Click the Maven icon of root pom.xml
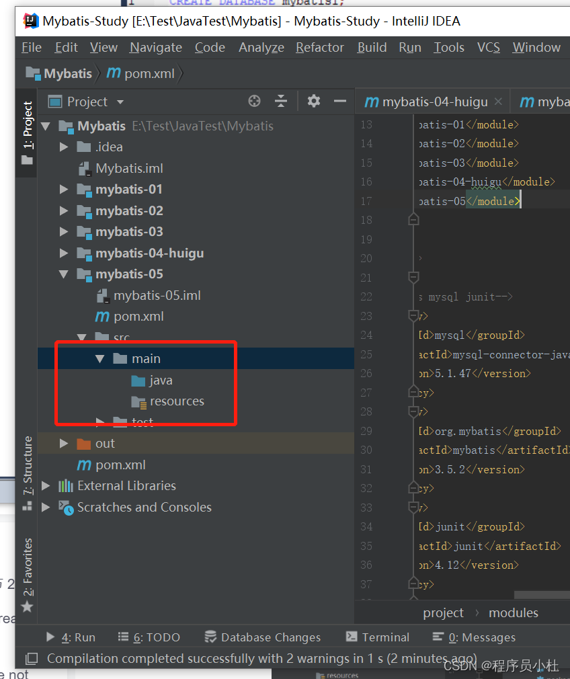Viewport: 570px width, 679px height. pyautogui.click(x=84, y=465)
